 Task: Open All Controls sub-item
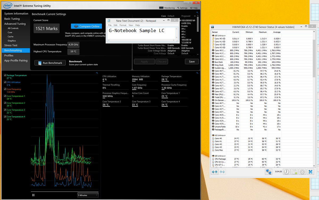pyautogui.click(x=13, y=28)
